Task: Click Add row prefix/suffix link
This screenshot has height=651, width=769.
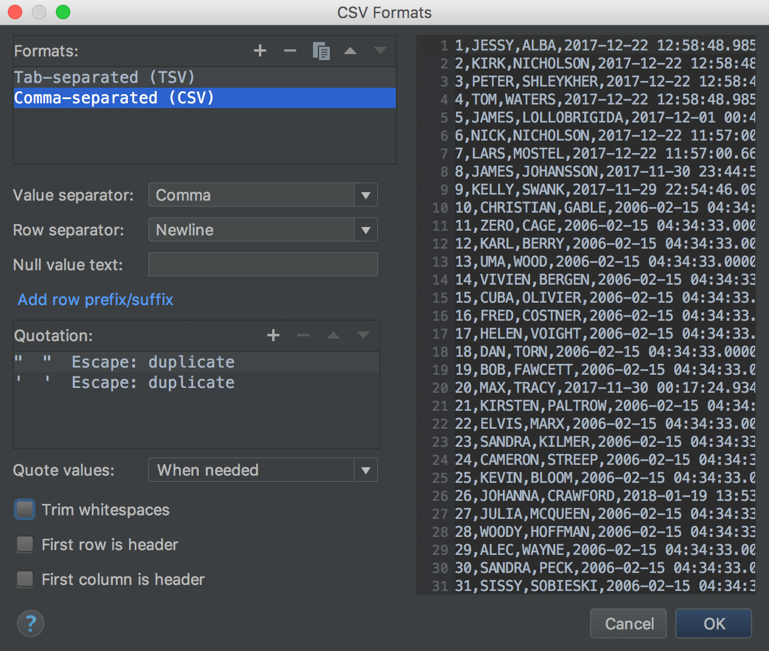Action: tap(96, 300)
